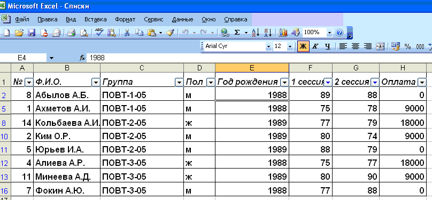Align text left in the cell

point(343,46)
